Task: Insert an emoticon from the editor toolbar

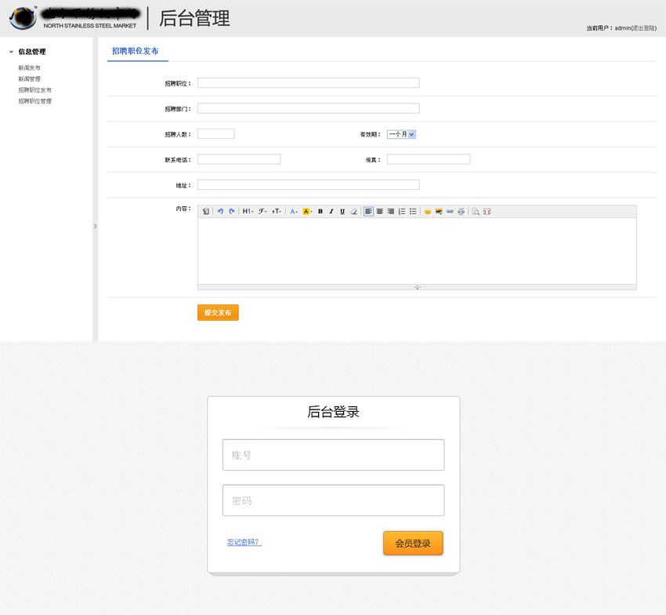Action: 428,211
